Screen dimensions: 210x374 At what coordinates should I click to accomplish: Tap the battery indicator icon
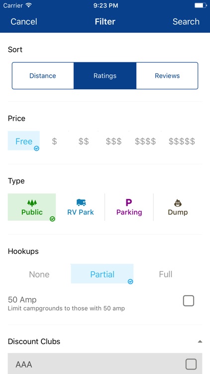pos(200,5)
